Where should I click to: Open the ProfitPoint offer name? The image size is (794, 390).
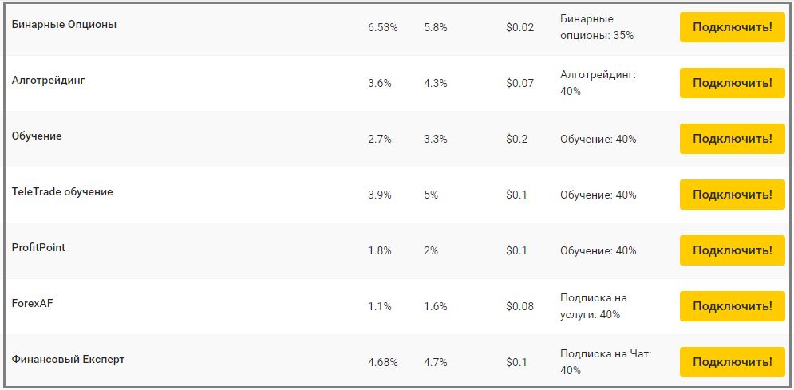tap(38, 248)
